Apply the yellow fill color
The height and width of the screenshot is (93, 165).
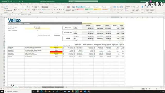(25, 10)
